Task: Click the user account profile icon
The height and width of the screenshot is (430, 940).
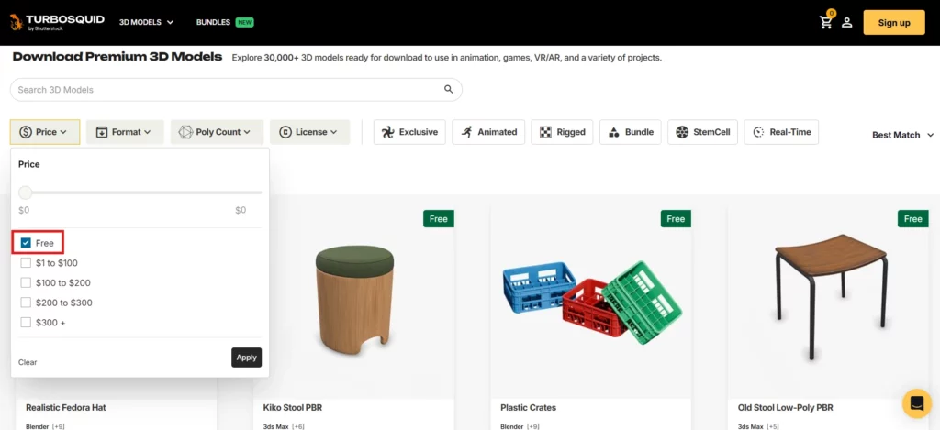Action: point(847,22)
